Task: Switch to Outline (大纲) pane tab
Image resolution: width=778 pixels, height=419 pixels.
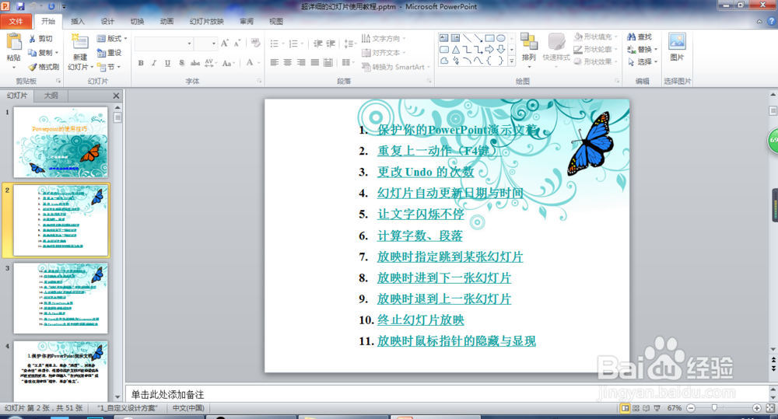Action: [x=51, y=96]
